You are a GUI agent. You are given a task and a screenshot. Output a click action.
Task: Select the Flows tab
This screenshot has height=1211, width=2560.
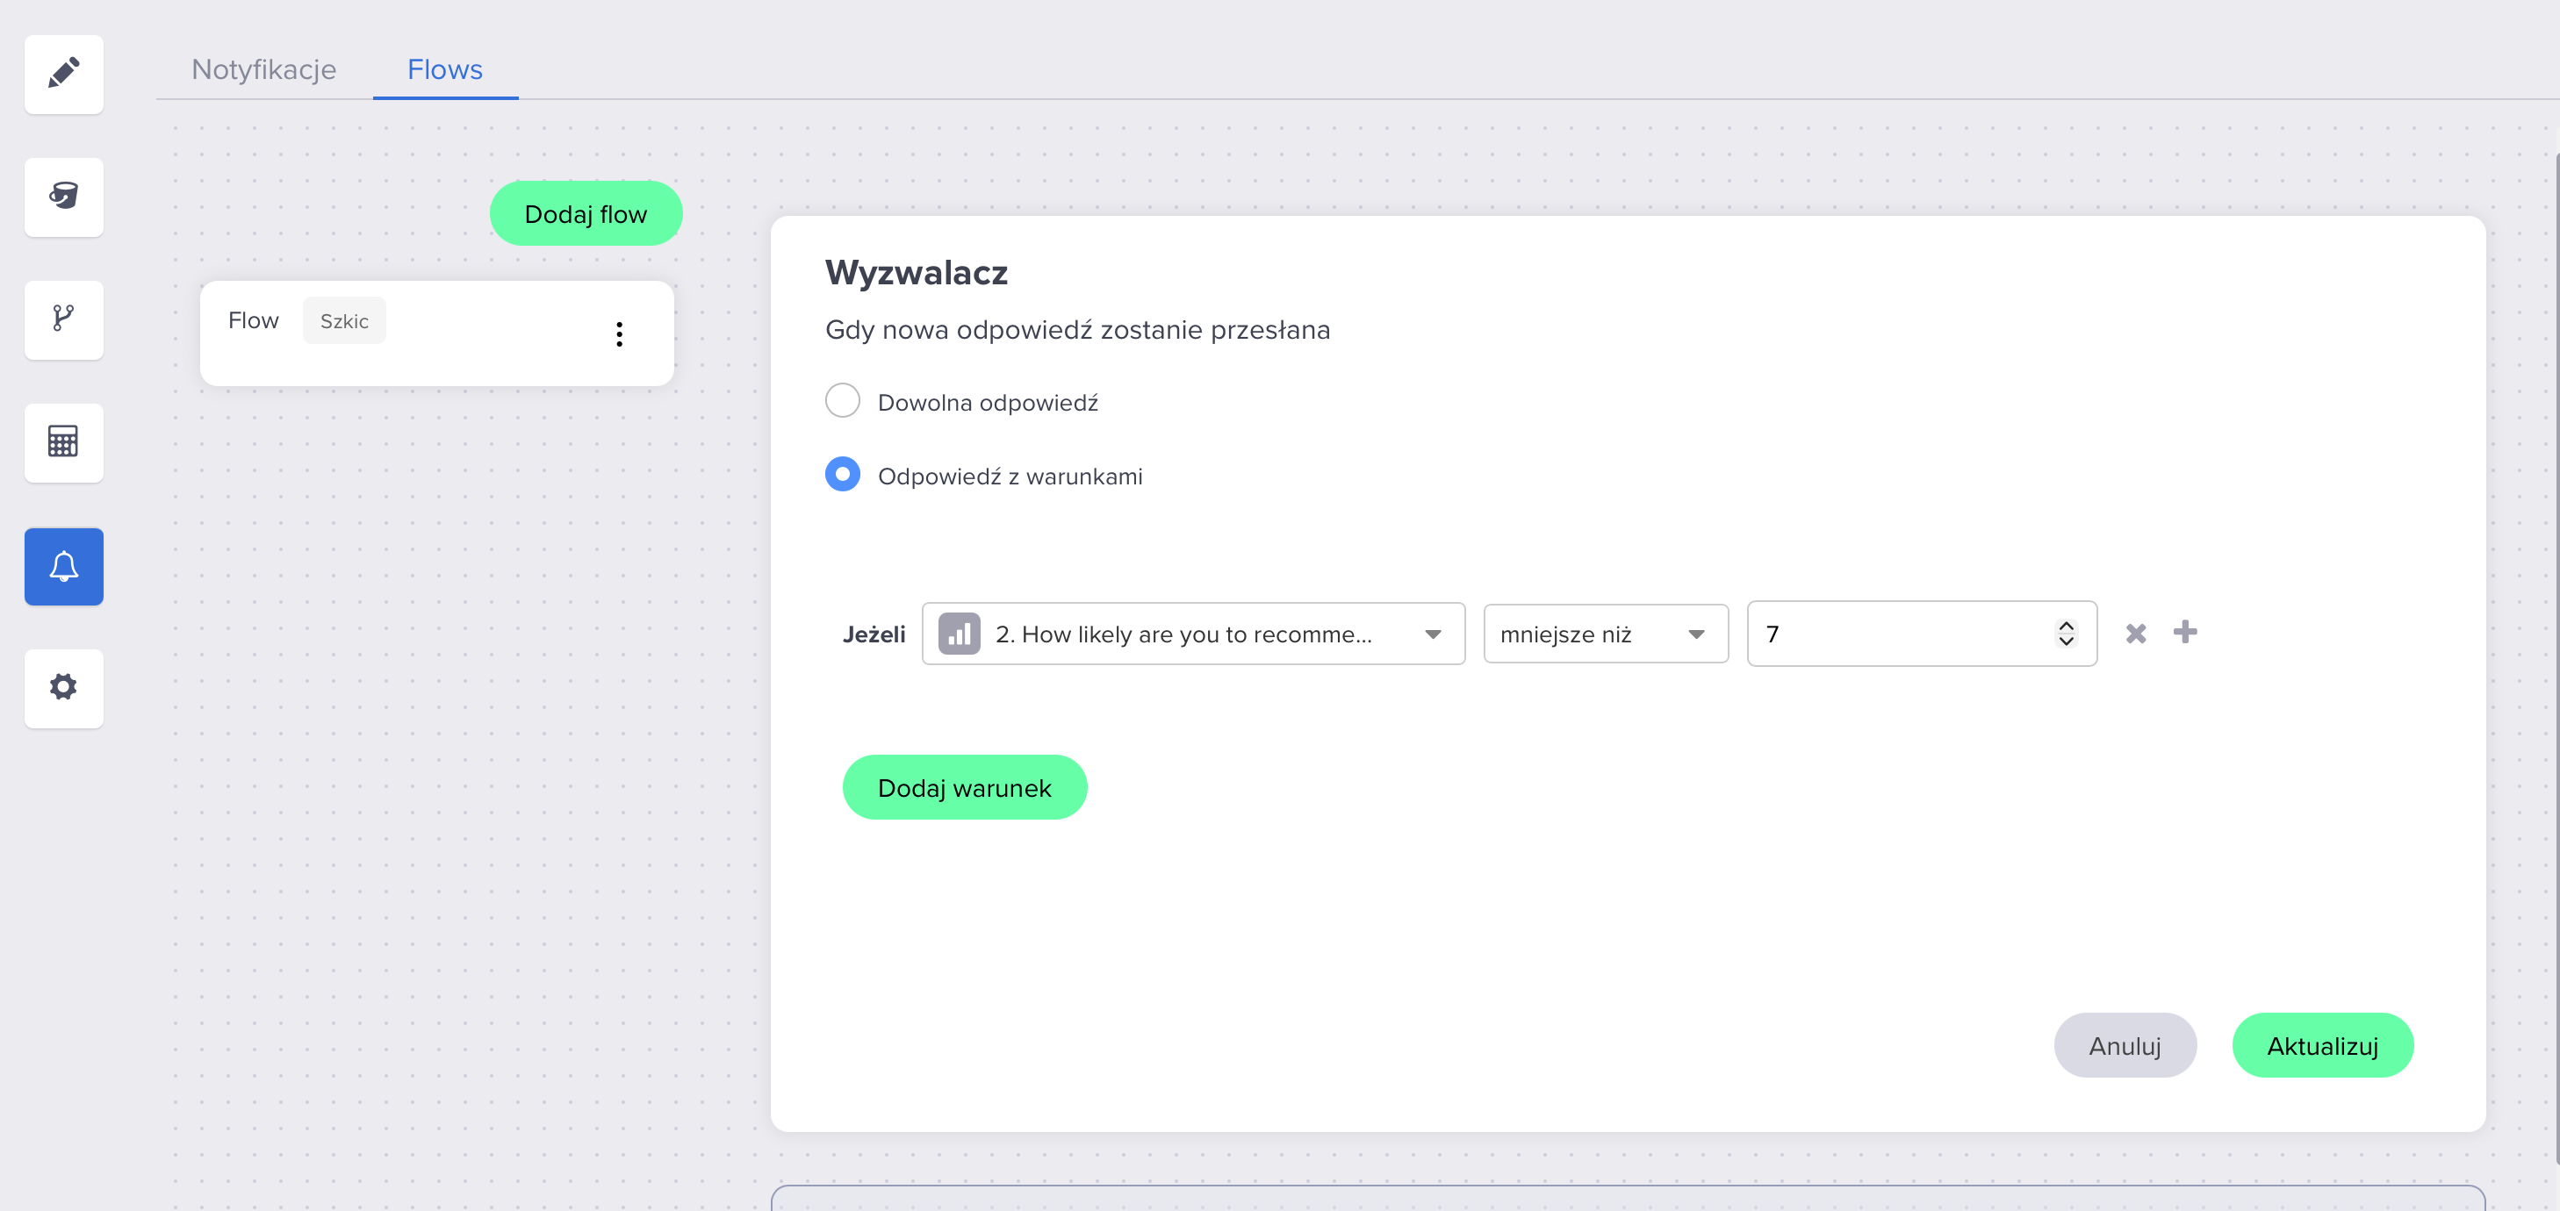tap(444, 69)
